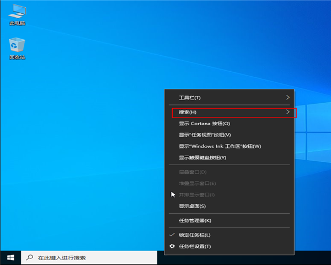This screenshot has height=265, width=331.
Task: Click the magnifier icon in taskbar search
Action: [29, 258]
